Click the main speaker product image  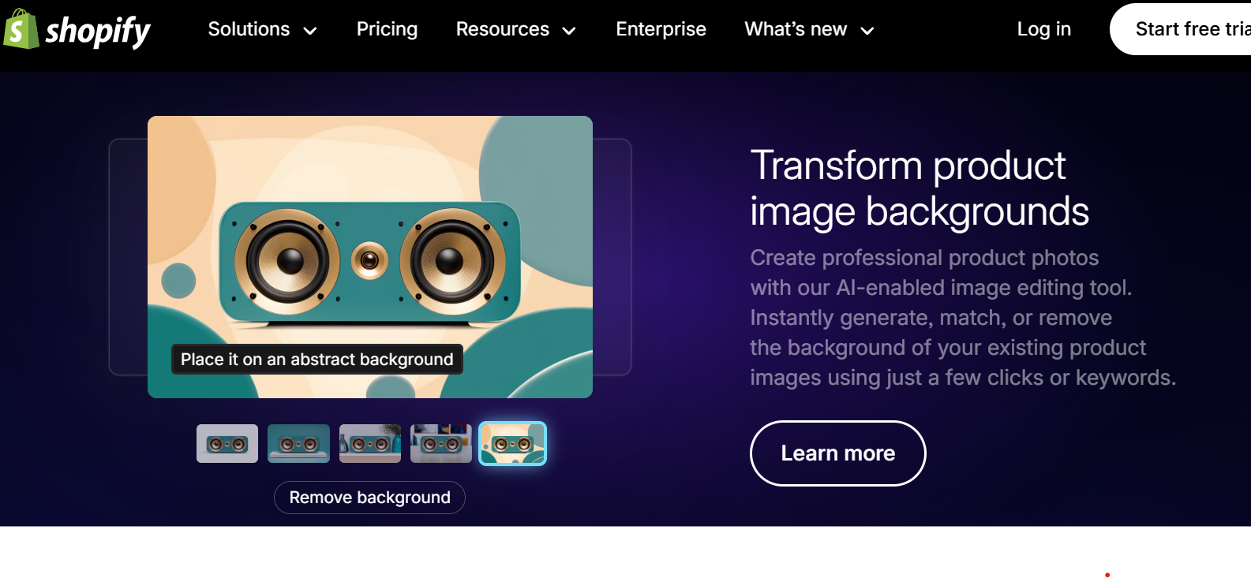(370, 257)
